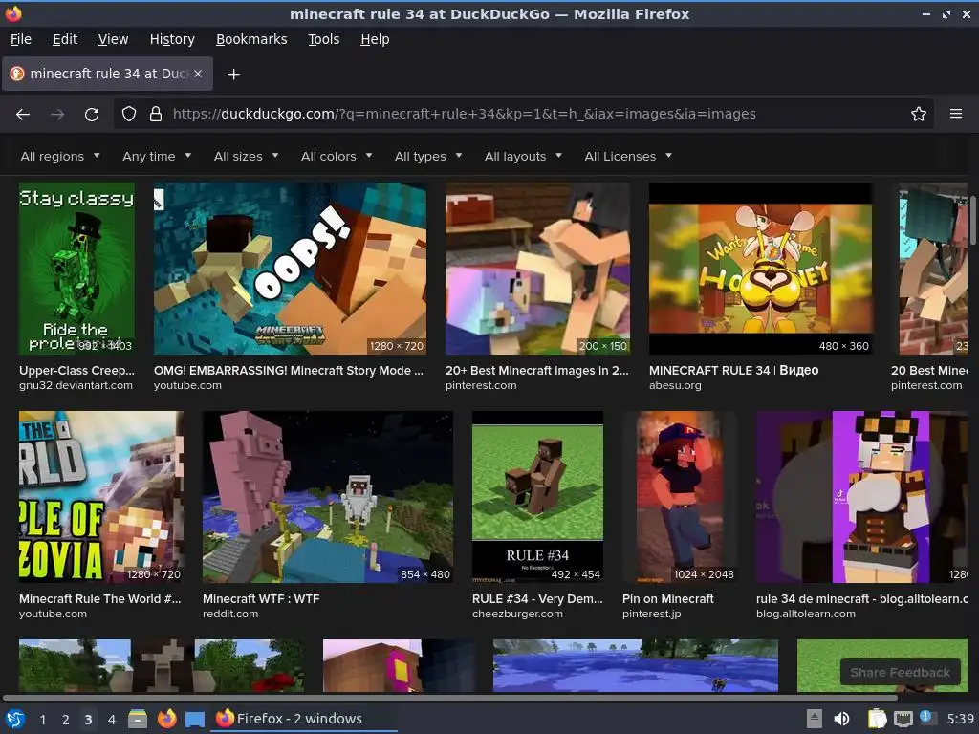The height and width of the screenshot is (734, 979).
Task: View site security via the padlock icon
Action: coord(156,114)
